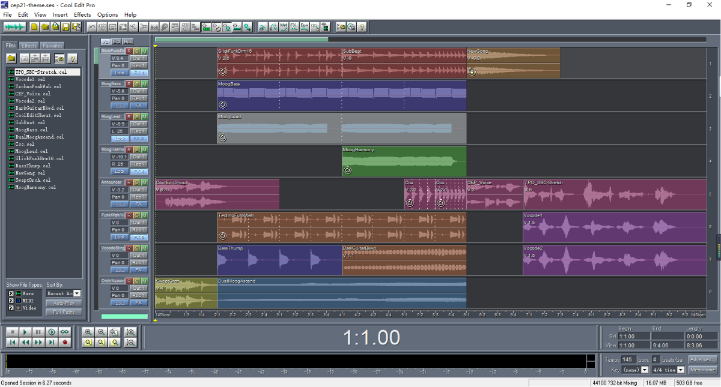This screenshot has width=721, height=387.
Task: Mute the MoogBass track
Action: [144, 83]
